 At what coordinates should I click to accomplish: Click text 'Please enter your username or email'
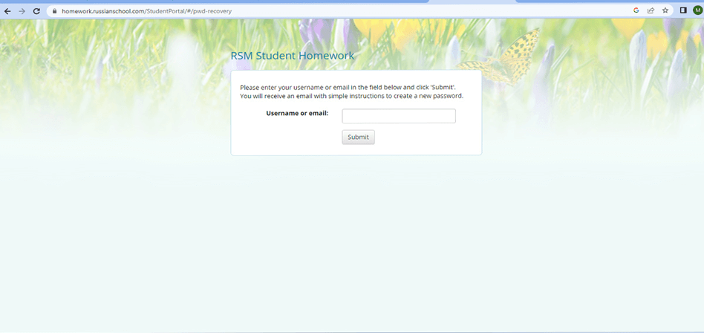point(293,88)
